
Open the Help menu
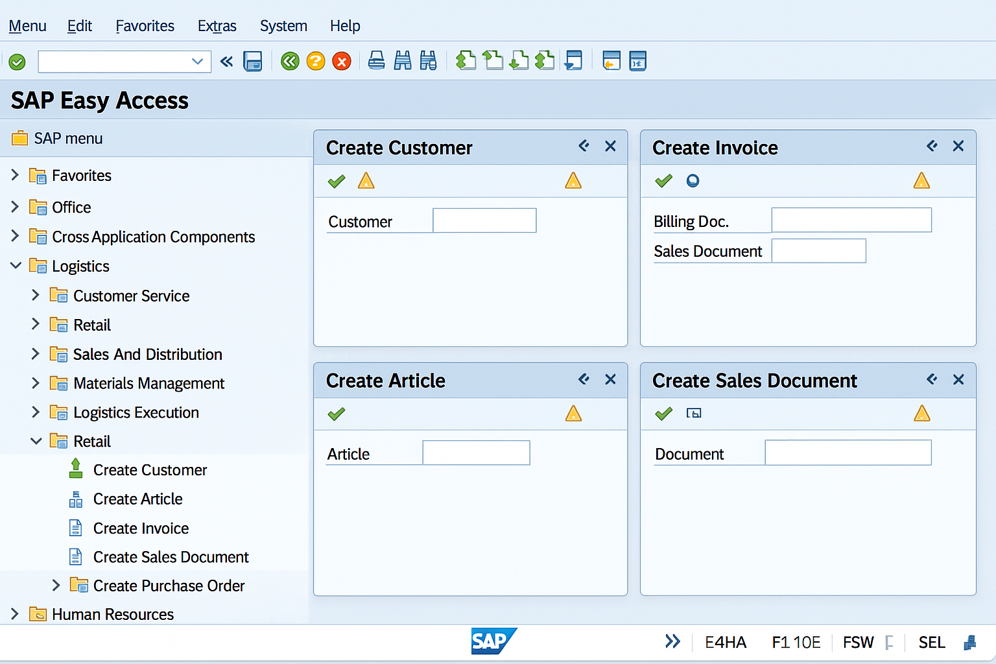[345, 26]
